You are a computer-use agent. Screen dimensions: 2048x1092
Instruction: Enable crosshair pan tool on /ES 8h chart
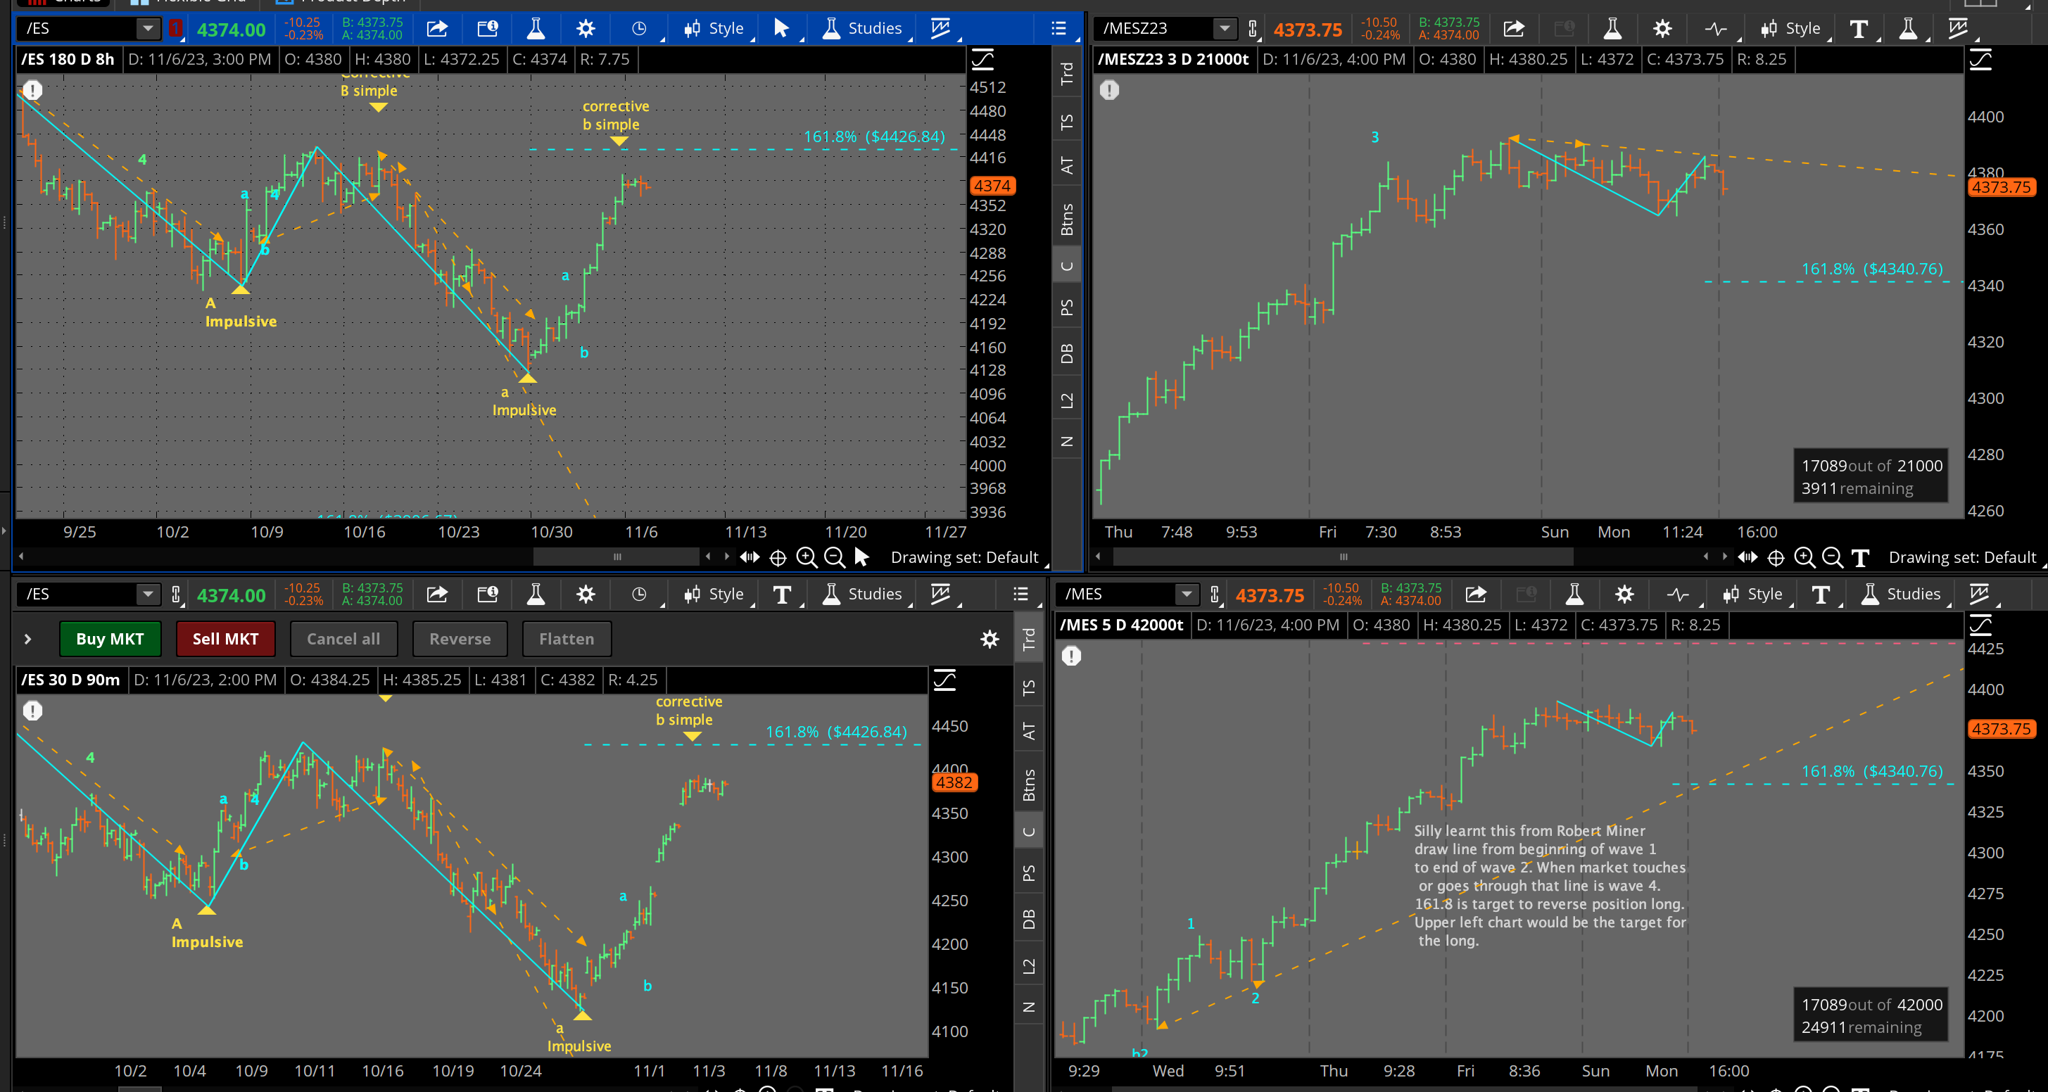coord(778,558)
